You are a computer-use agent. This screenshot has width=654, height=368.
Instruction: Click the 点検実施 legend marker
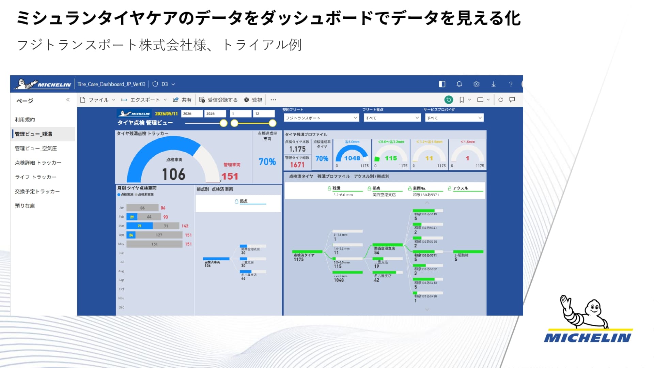pos(119,195)
